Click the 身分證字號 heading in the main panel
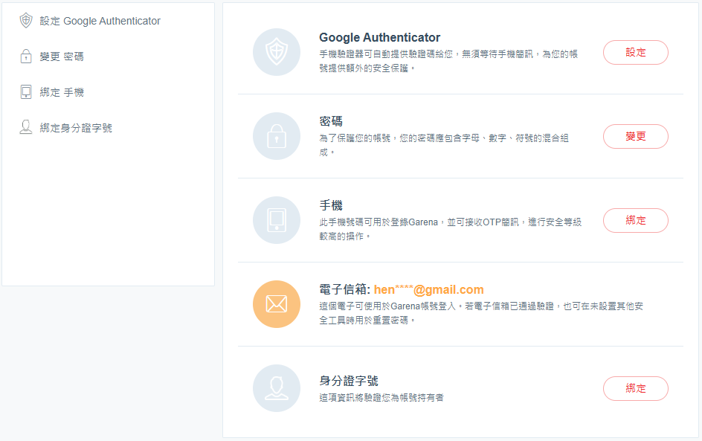Screen dimensions: 702x441 349,381
